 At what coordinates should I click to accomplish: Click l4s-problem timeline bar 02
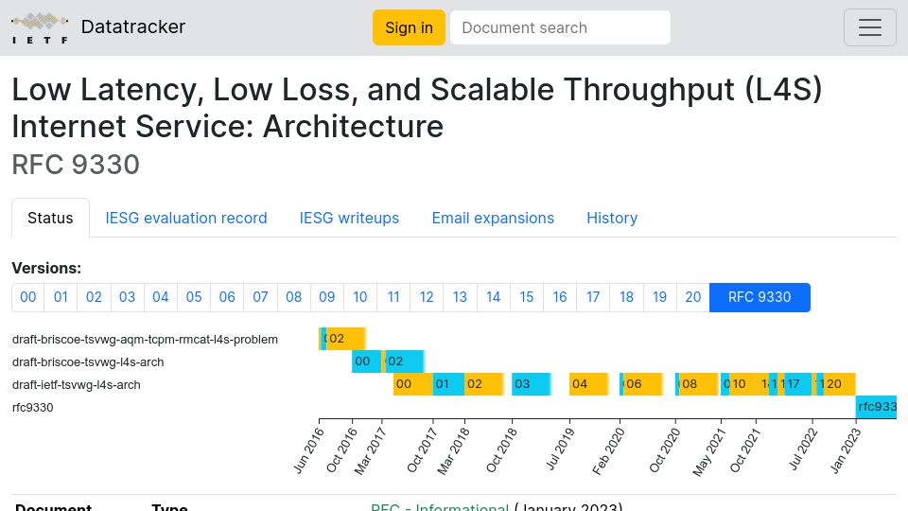[346, 339]
